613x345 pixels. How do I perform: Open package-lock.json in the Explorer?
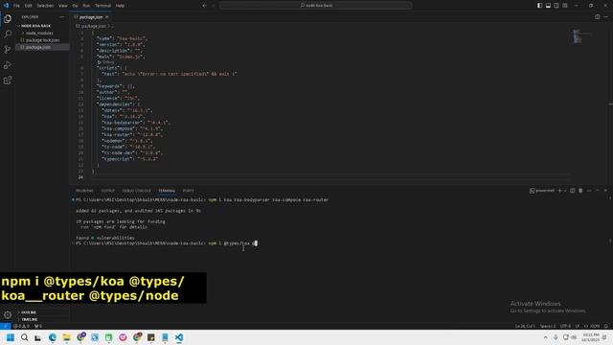point(42,40)
